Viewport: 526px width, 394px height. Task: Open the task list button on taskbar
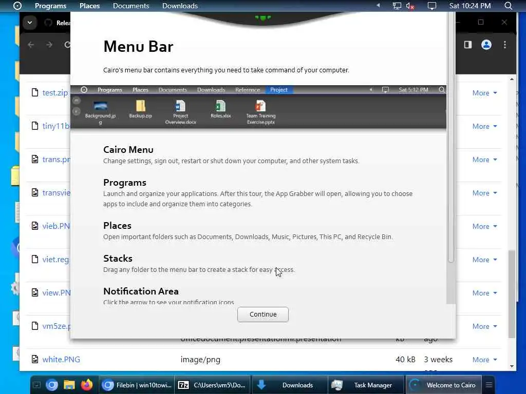coord(489,385)
